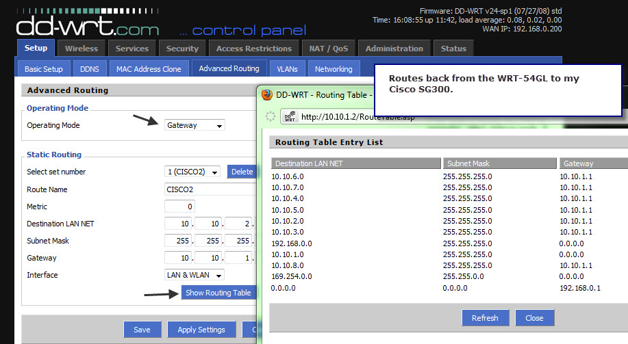Click first octet of Subnet Mask
The height and width of the screenshot is (344, 628).
click(178, 241)
